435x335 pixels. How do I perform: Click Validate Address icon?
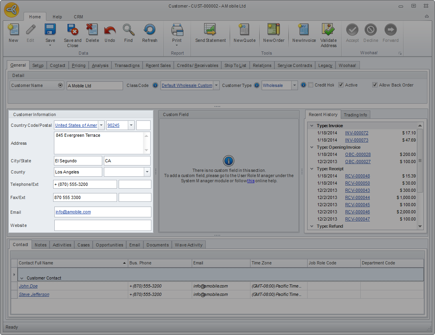click(328, 30)
